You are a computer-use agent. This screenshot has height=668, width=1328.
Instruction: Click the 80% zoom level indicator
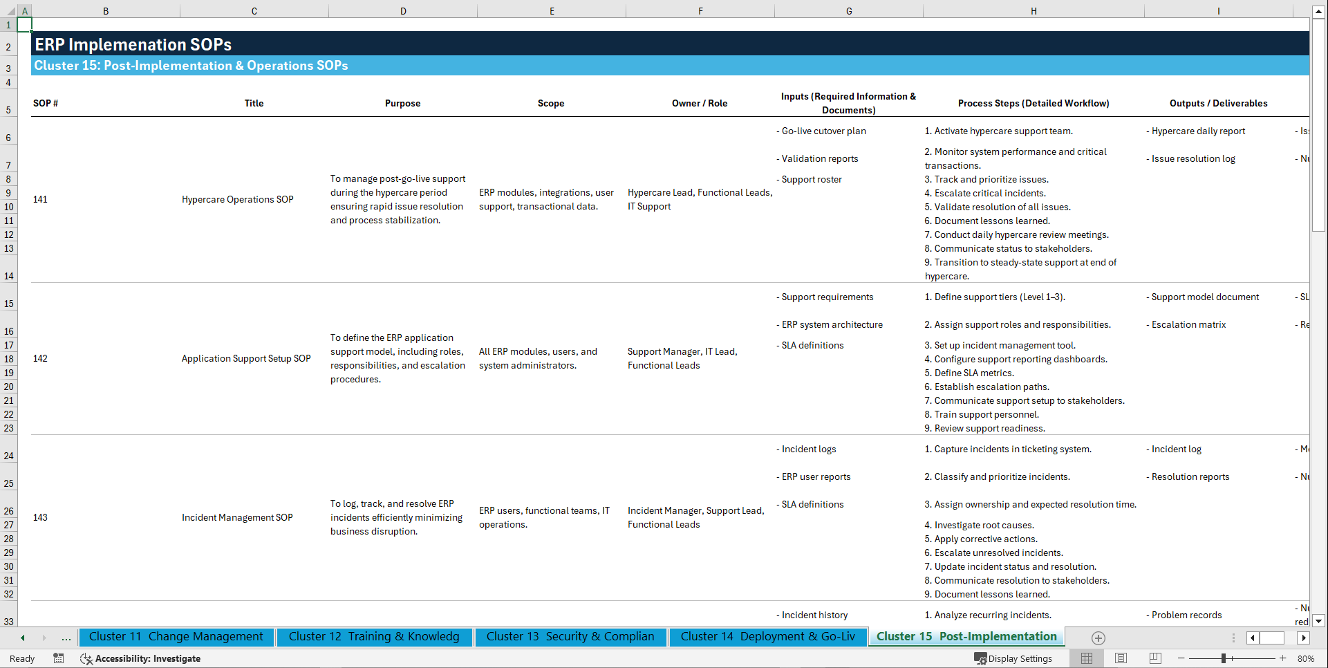pos(1305,658)
